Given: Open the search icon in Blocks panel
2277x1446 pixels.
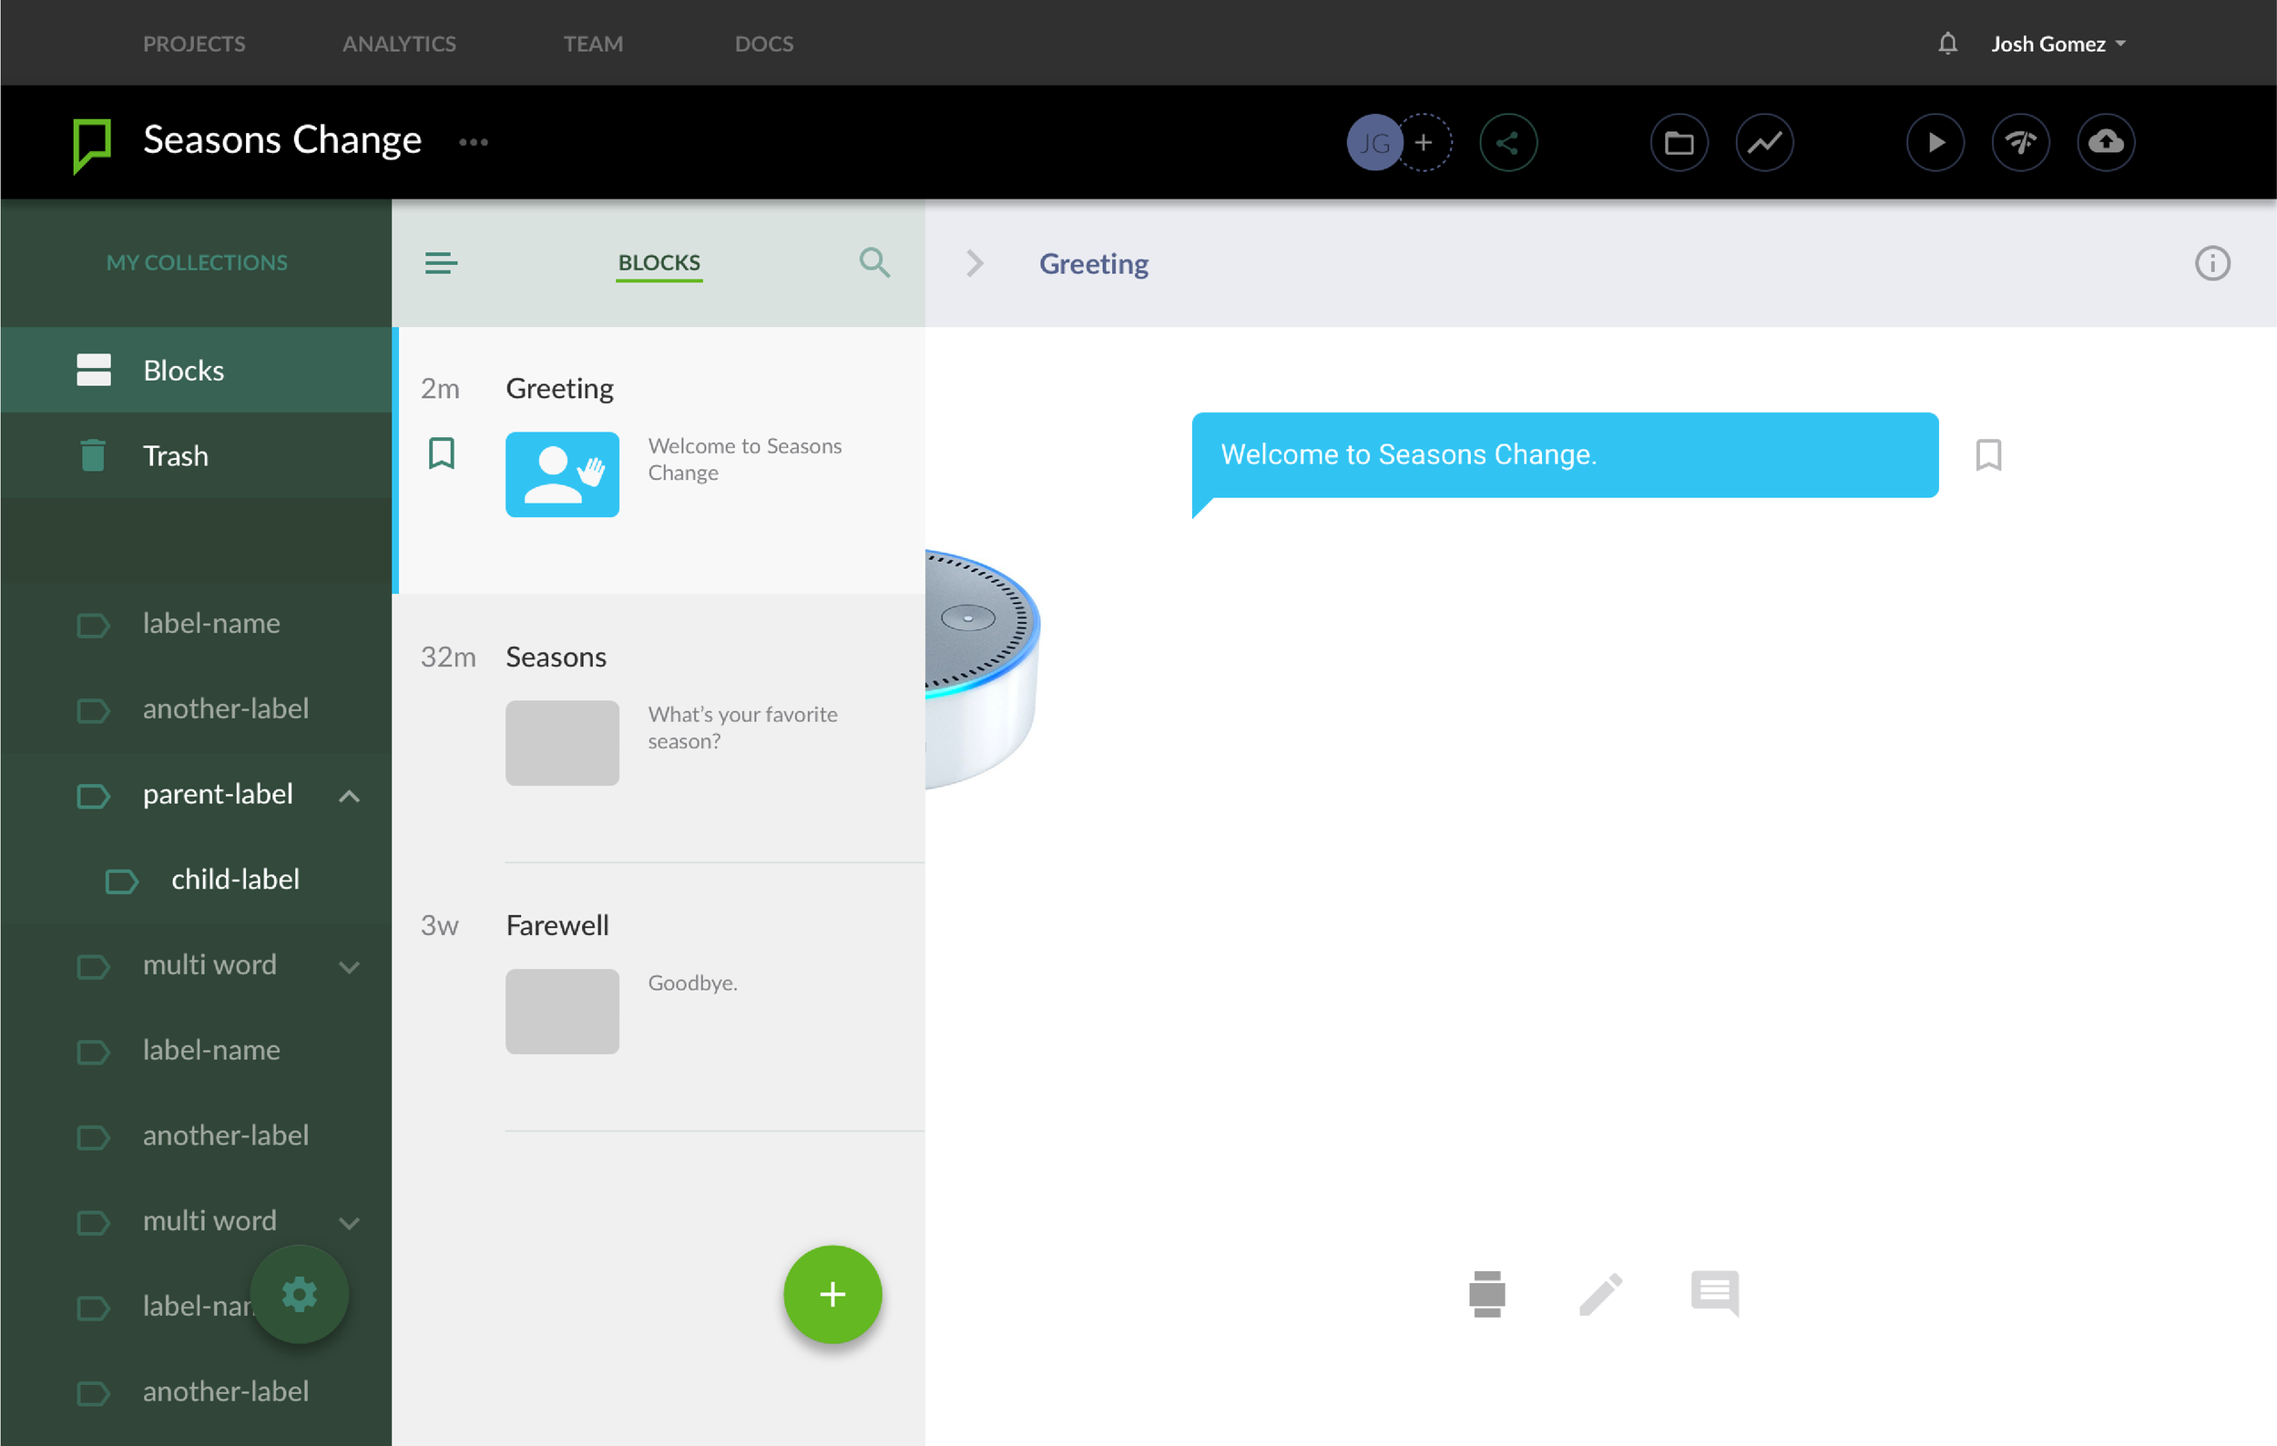Looking at the screenshot, I should pos(873,263).
